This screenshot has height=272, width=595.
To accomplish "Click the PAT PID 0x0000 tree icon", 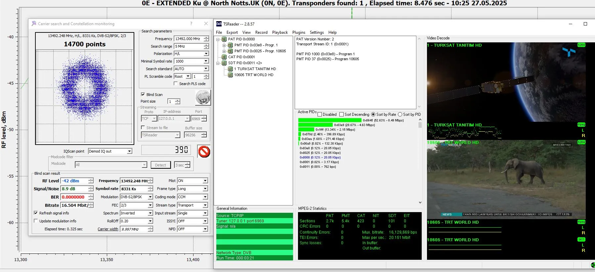I will coord(224,39).
